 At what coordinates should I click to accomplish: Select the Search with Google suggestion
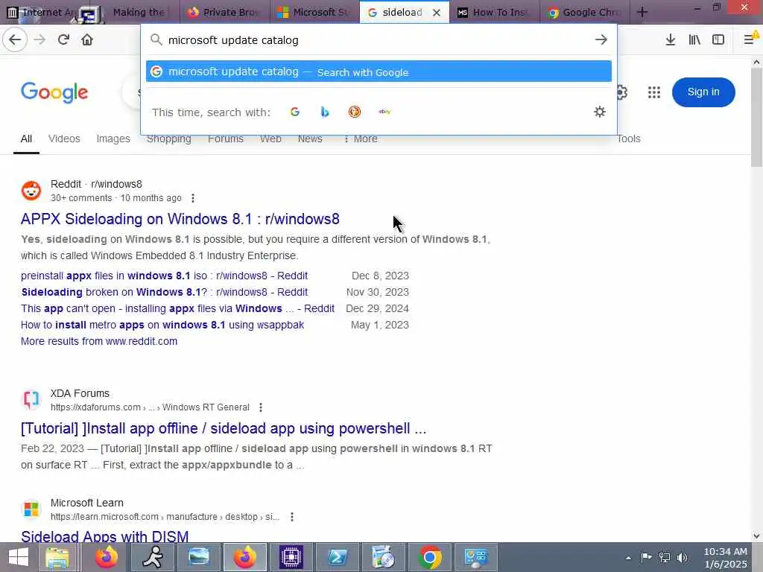click(379, 71)
